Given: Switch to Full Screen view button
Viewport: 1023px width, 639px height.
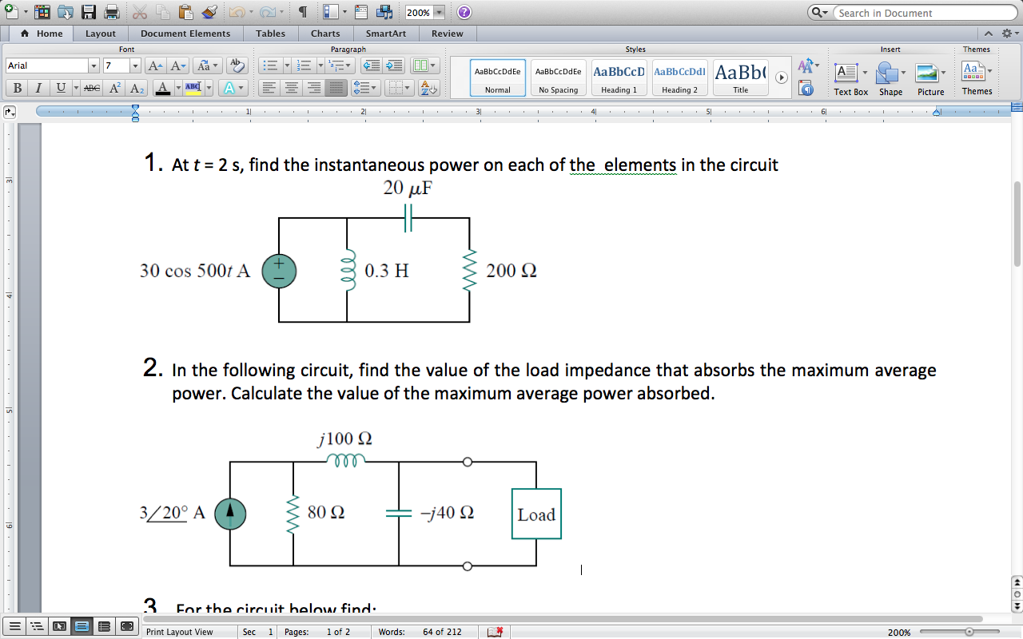Looking at the screenshot, I should click(x=127, y=626).
